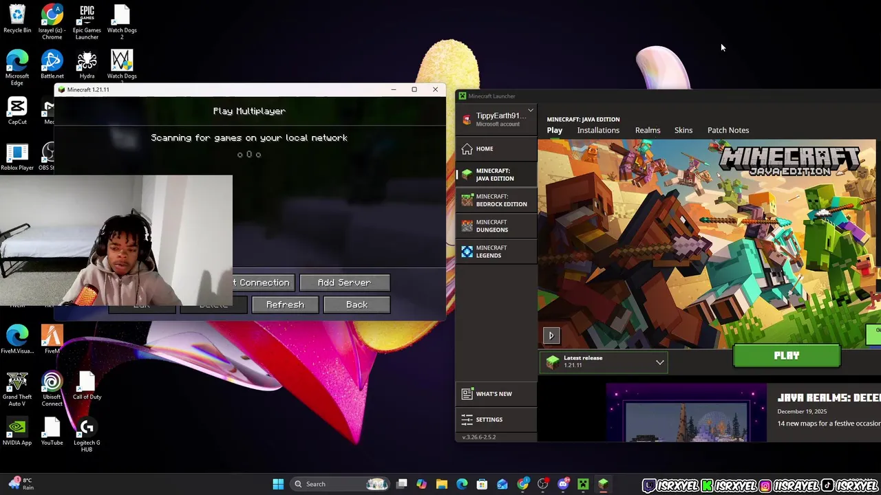881x495 pixels.
Task: Open the orange FiveM desktop shortcut
Action: (x=52, y=339)
